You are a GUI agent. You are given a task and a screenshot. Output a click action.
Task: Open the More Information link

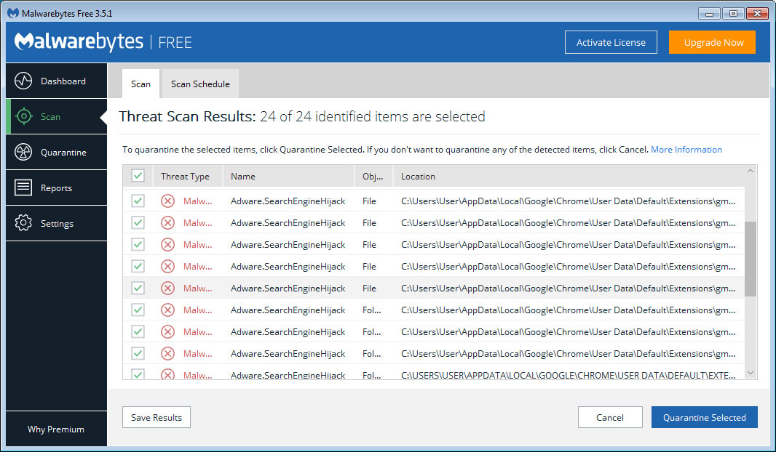click(686, 149)
